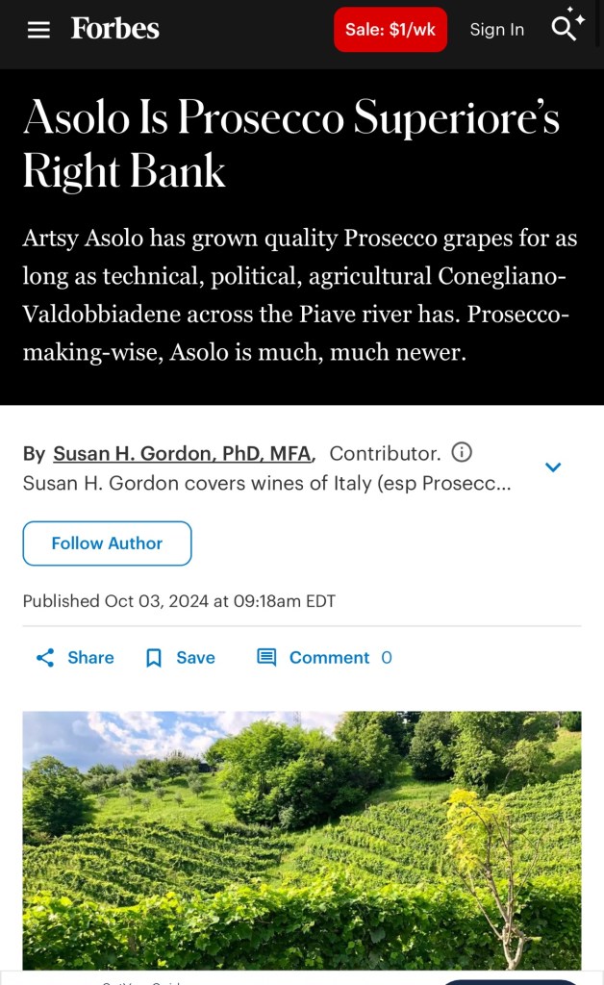604x985 pixels.
Task: Toggle the Save label for this article
Action: 195,658
